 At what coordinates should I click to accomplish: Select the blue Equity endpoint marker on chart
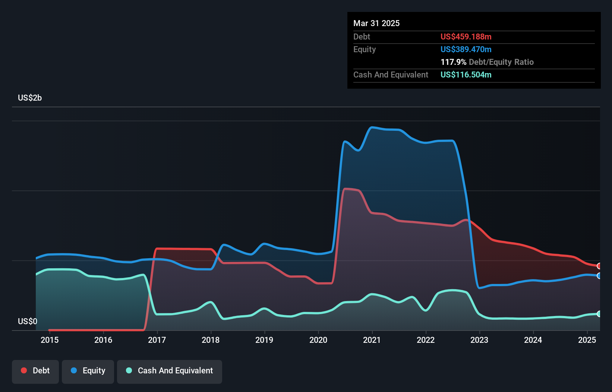tap(599, 276)
